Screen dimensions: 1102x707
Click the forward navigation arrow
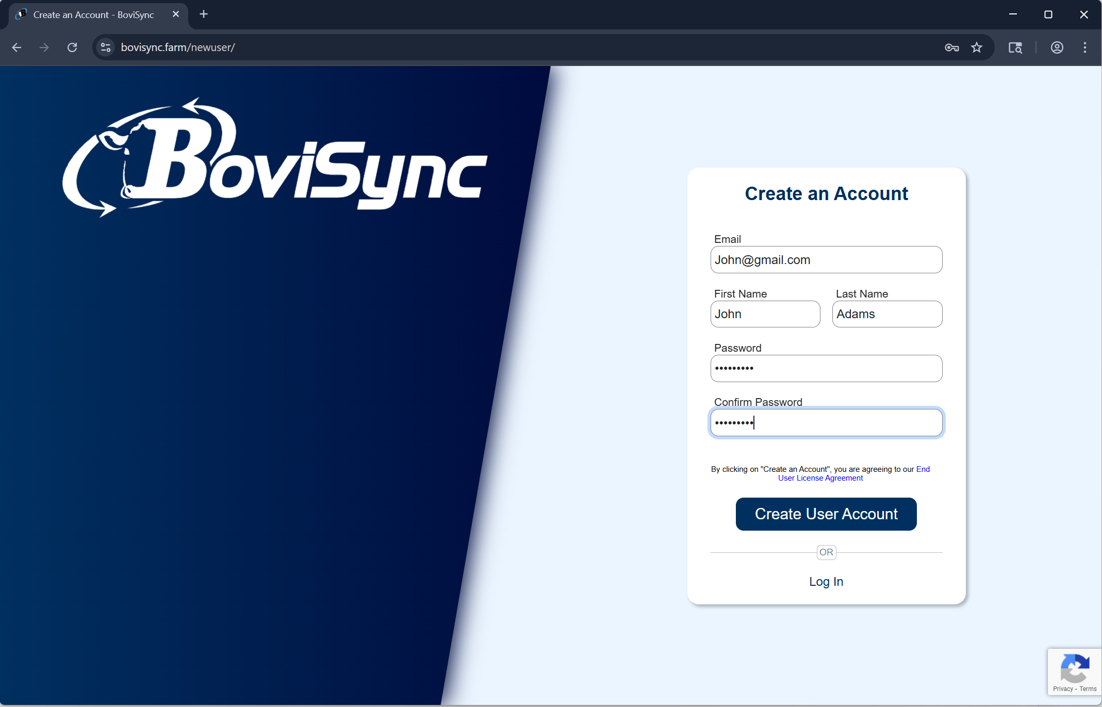pos(44,47)
